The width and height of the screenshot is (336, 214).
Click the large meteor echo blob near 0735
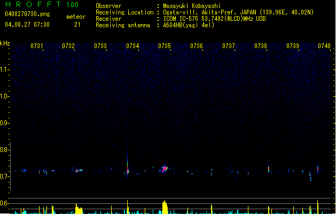[165, 169]
